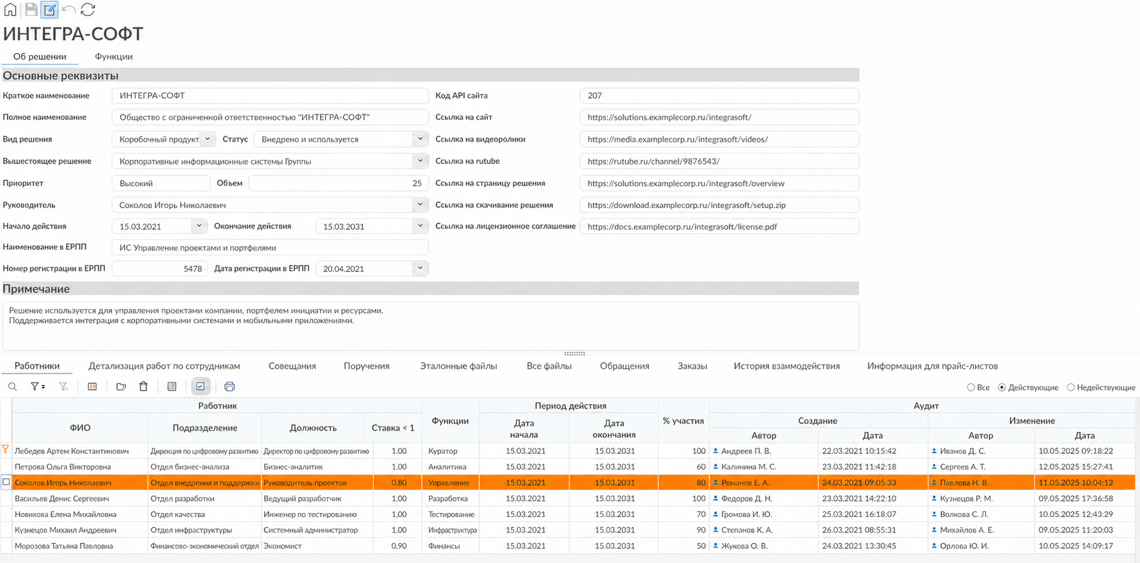Viewport: 1140px width, 563px height.
Task: Sort by the % участия column header
Action: pos(683,421)
